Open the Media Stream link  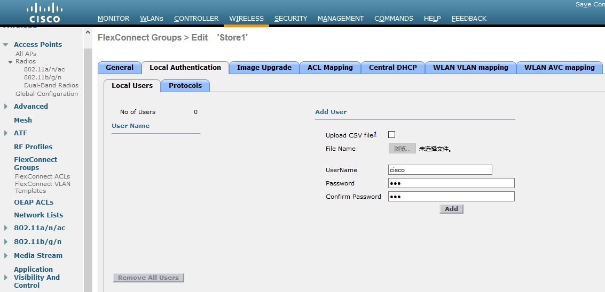[x=38, y=255]
